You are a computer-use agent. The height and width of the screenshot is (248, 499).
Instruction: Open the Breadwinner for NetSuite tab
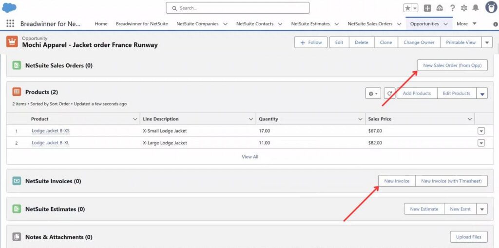[x=142, y=24]
